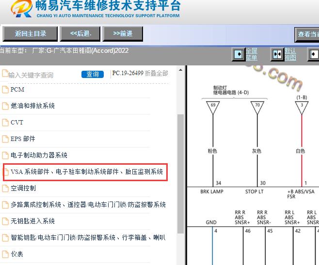This screenshot has height=265, width=319.
Task: Click connector 3 triangle under (1-B)
Action: [302, 108]
